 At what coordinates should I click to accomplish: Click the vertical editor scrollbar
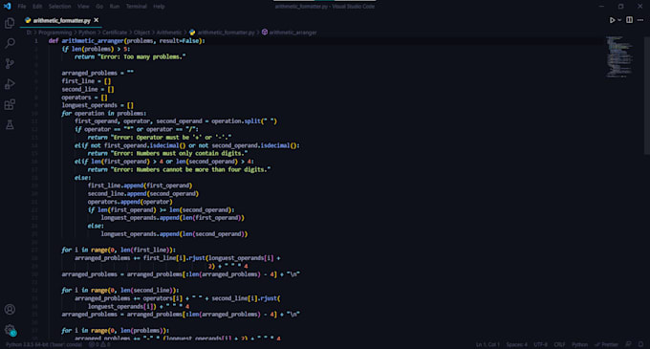point(647,96)
